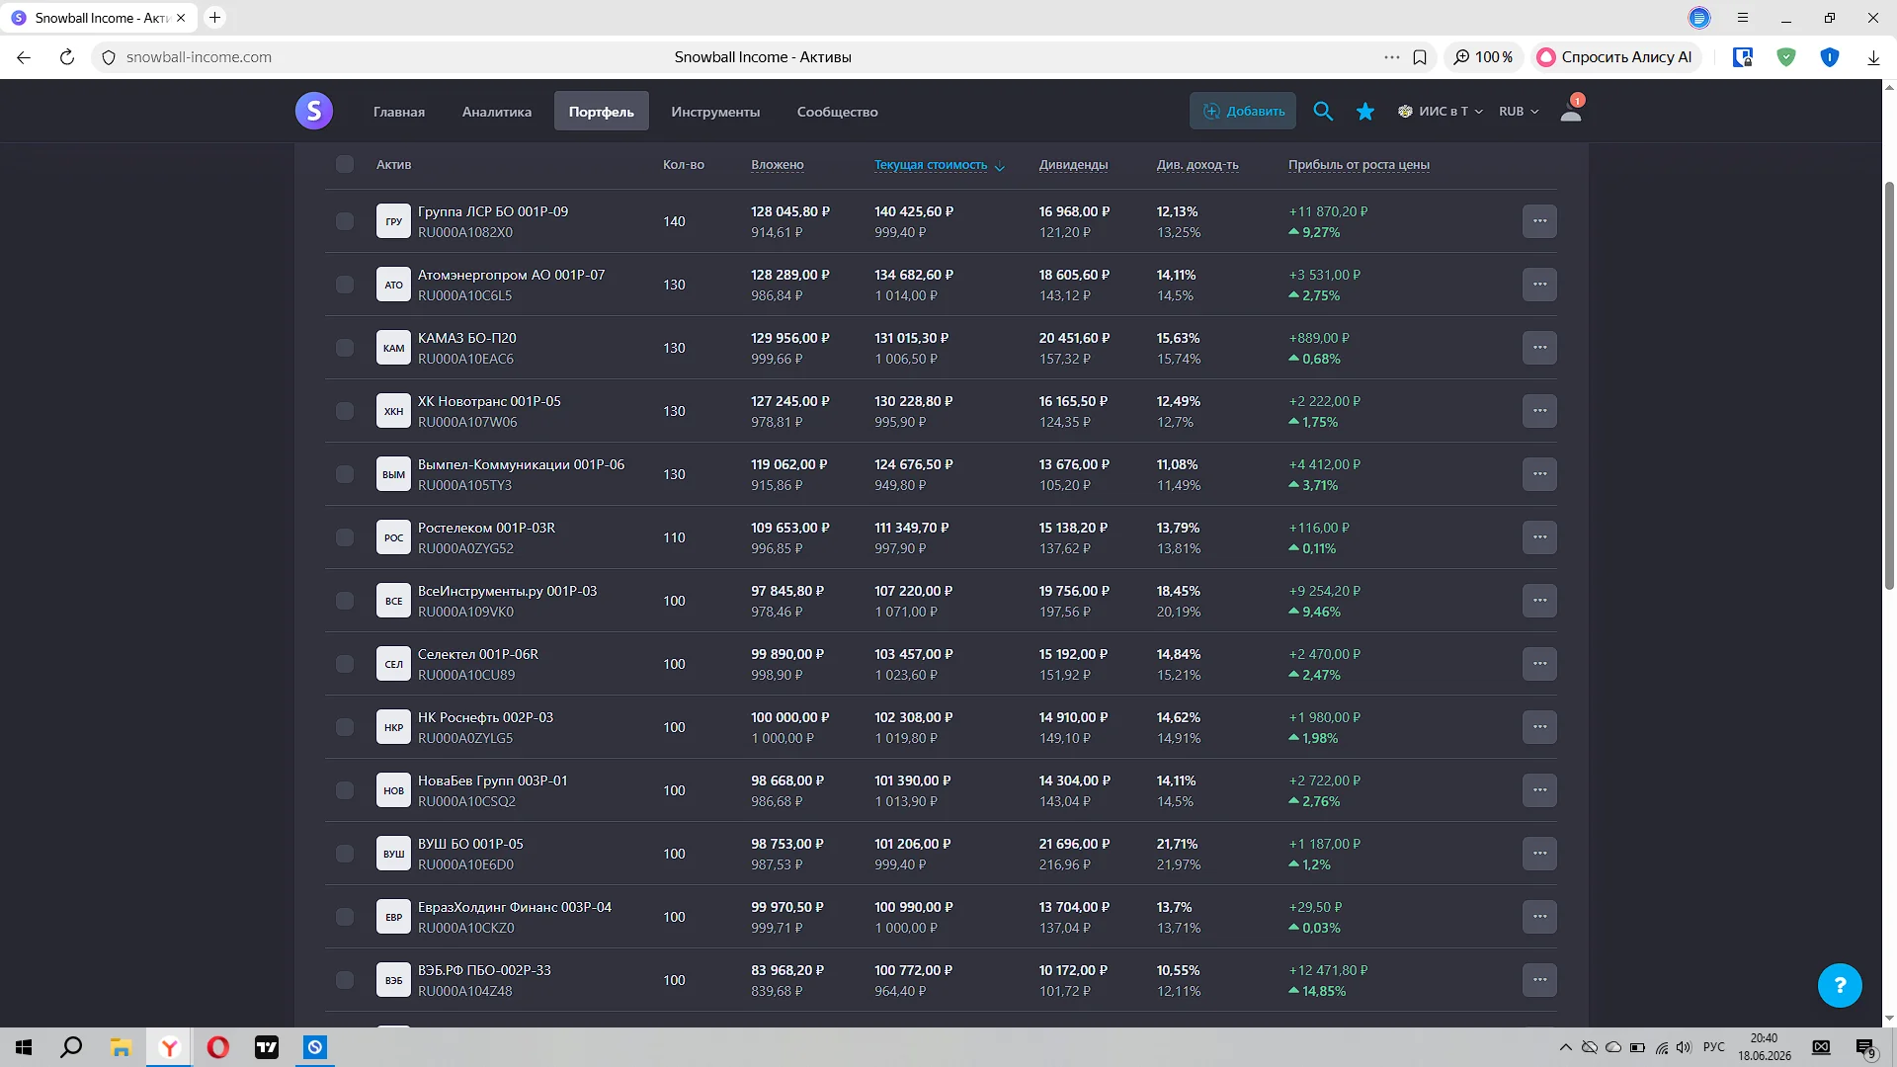The height and width of the screenshot is (1067, 1897).
Task: Open the Snowball Income logo home
Action: pyautogui.click(x=314, y=111)
